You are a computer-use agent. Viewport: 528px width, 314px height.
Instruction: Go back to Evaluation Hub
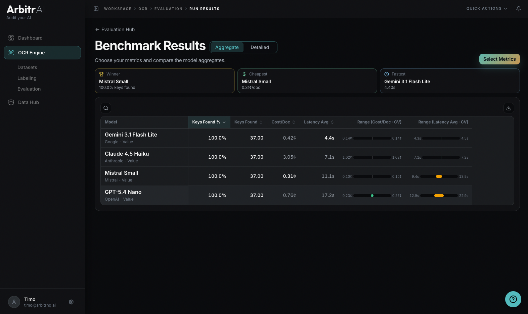(115, 30)
